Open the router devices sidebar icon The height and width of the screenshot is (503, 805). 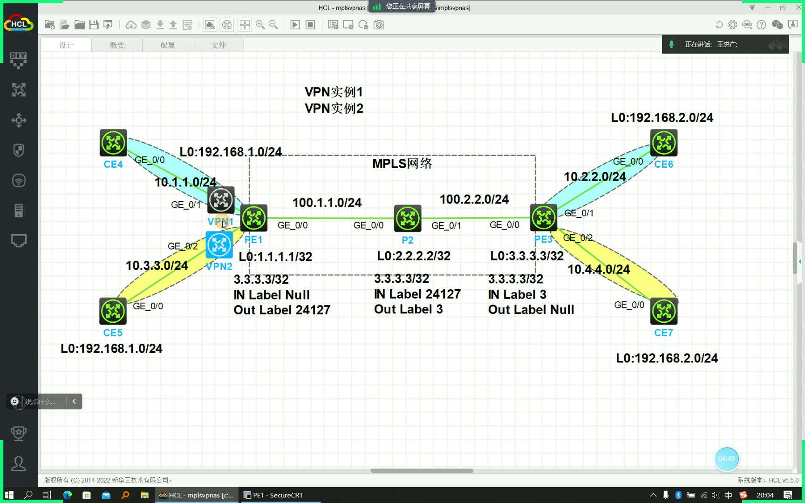point(19,90)
